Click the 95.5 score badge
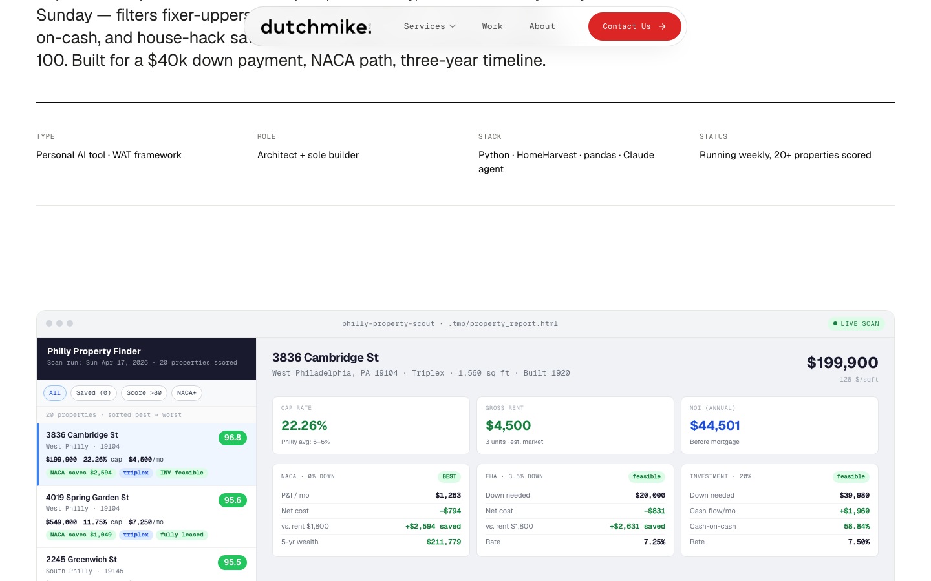The width and height of the screenshot is (931, 581). point(233,562)
